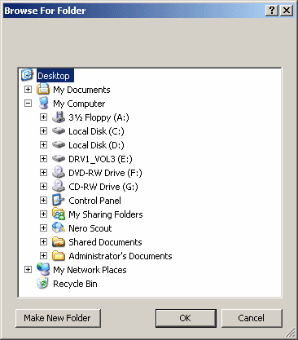
Task: Expand the My Documents node
Action: pyautogui.click(x=28, y=90)
